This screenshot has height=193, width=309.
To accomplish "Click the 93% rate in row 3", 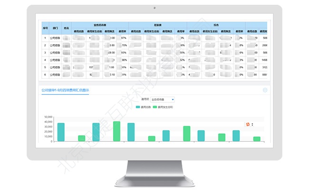I will click(124, 53).
